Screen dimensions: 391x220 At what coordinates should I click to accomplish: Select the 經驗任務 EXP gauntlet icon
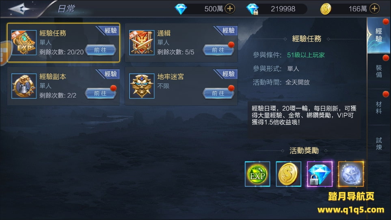(24, 43)
